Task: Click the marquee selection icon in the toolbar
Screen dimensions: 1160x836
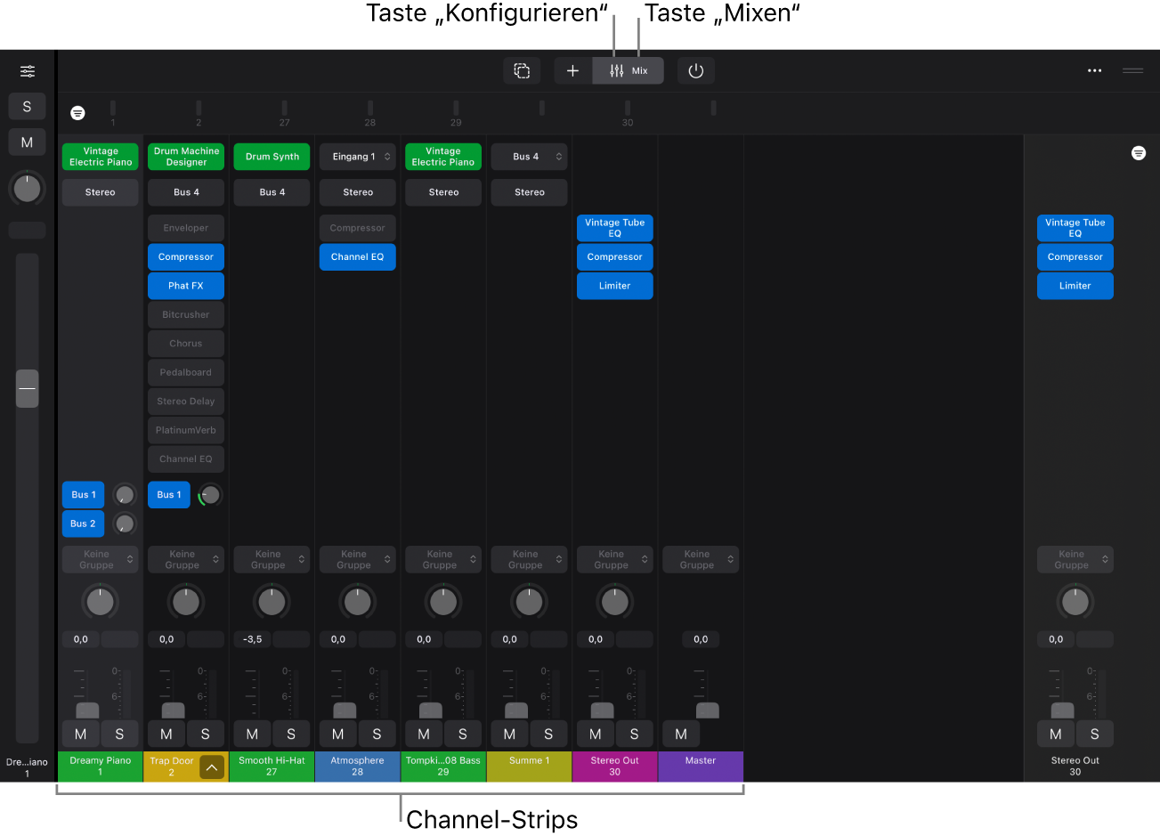Action: (522, 70)
